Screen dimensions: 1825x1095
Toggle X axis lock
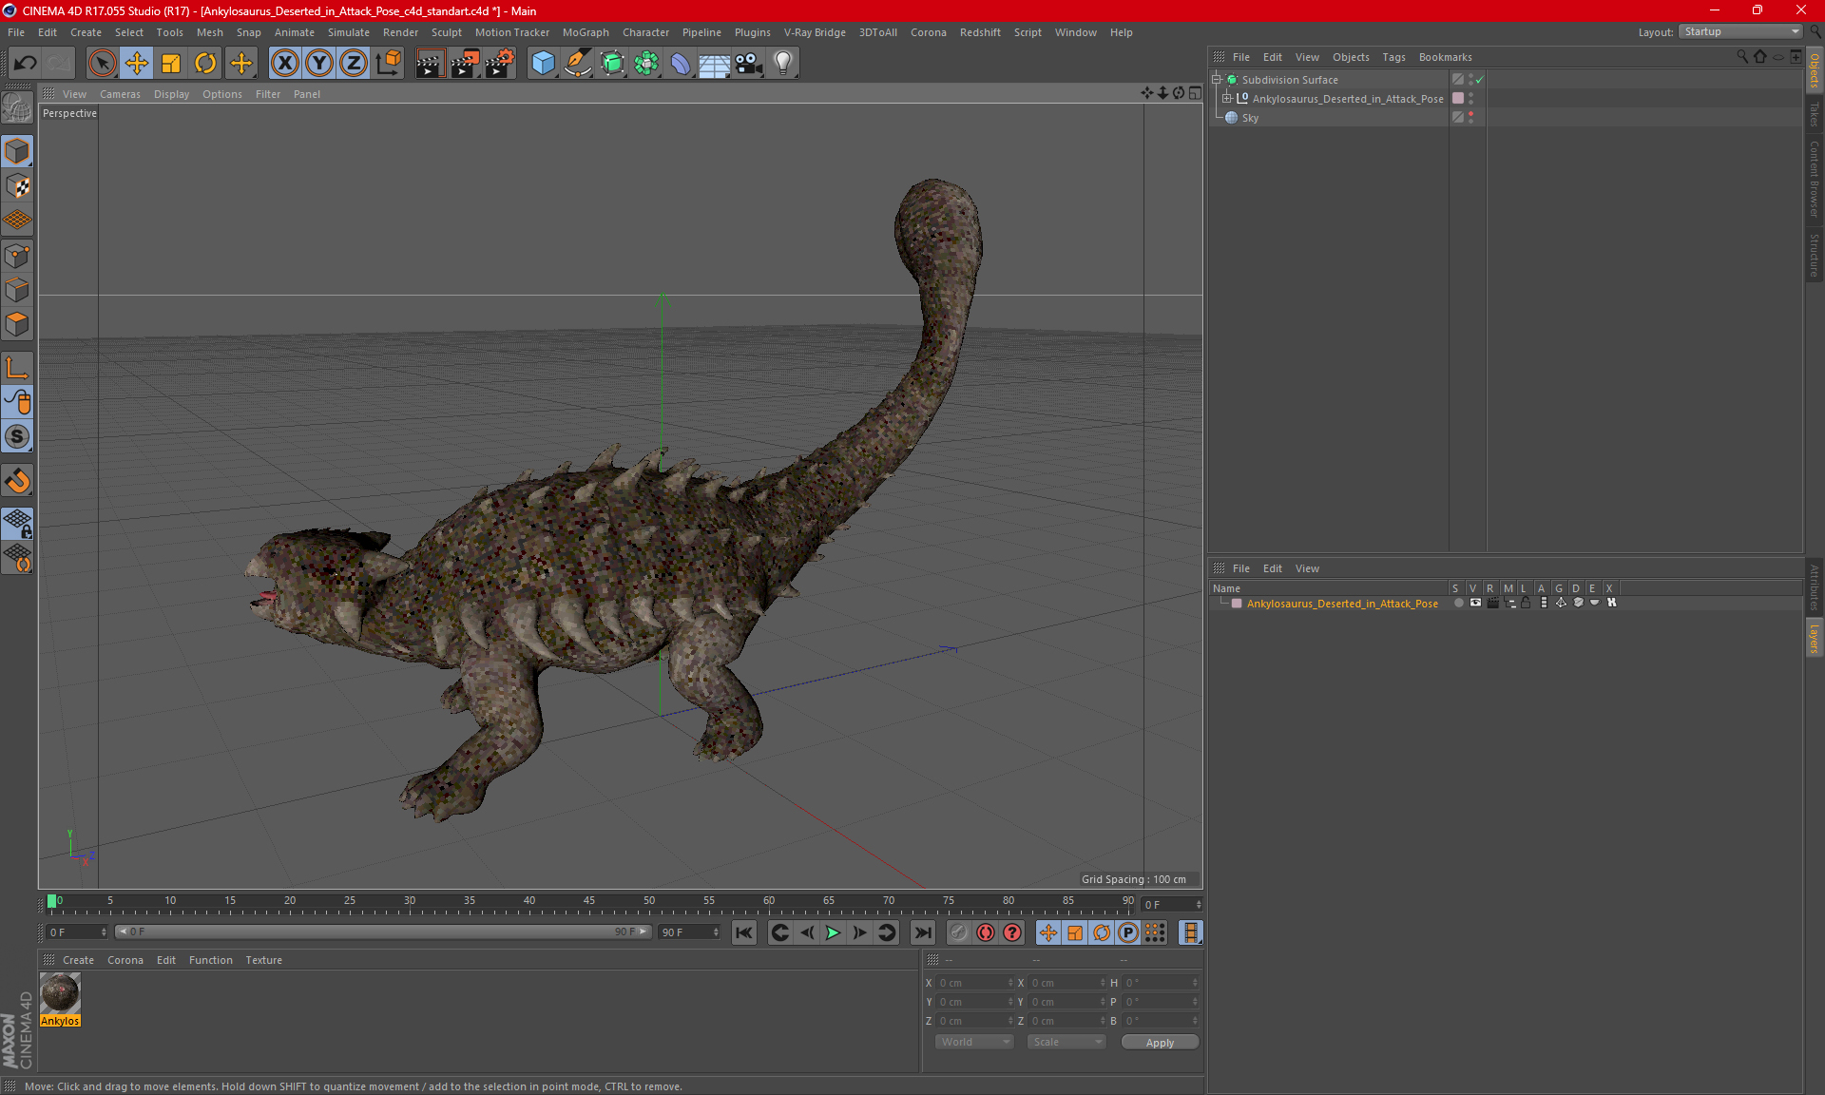click(x=284, y=64)
